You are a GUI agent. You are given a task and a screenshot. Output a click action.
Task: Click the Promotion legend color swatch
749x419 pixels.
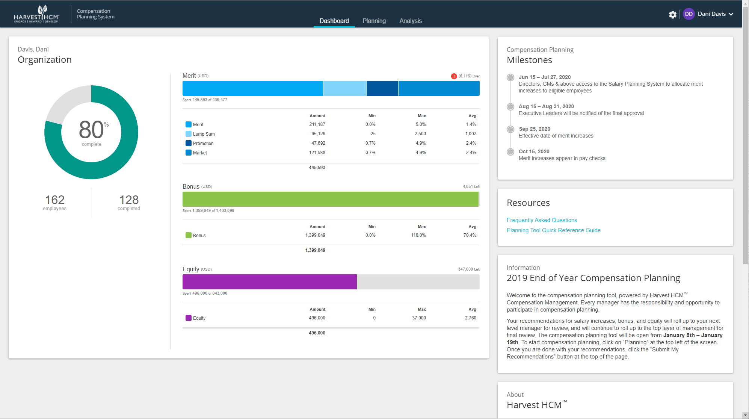pos(188,143)
